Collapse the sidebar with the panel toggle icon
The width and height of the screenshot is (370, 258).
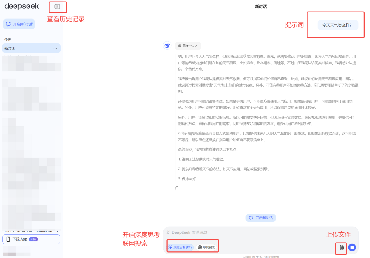coord(57,7)
